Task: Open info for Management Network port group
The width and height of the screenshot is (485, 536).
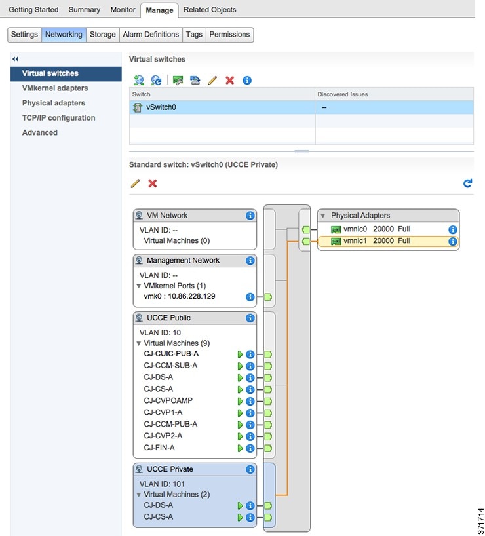Action: [250, 261]
